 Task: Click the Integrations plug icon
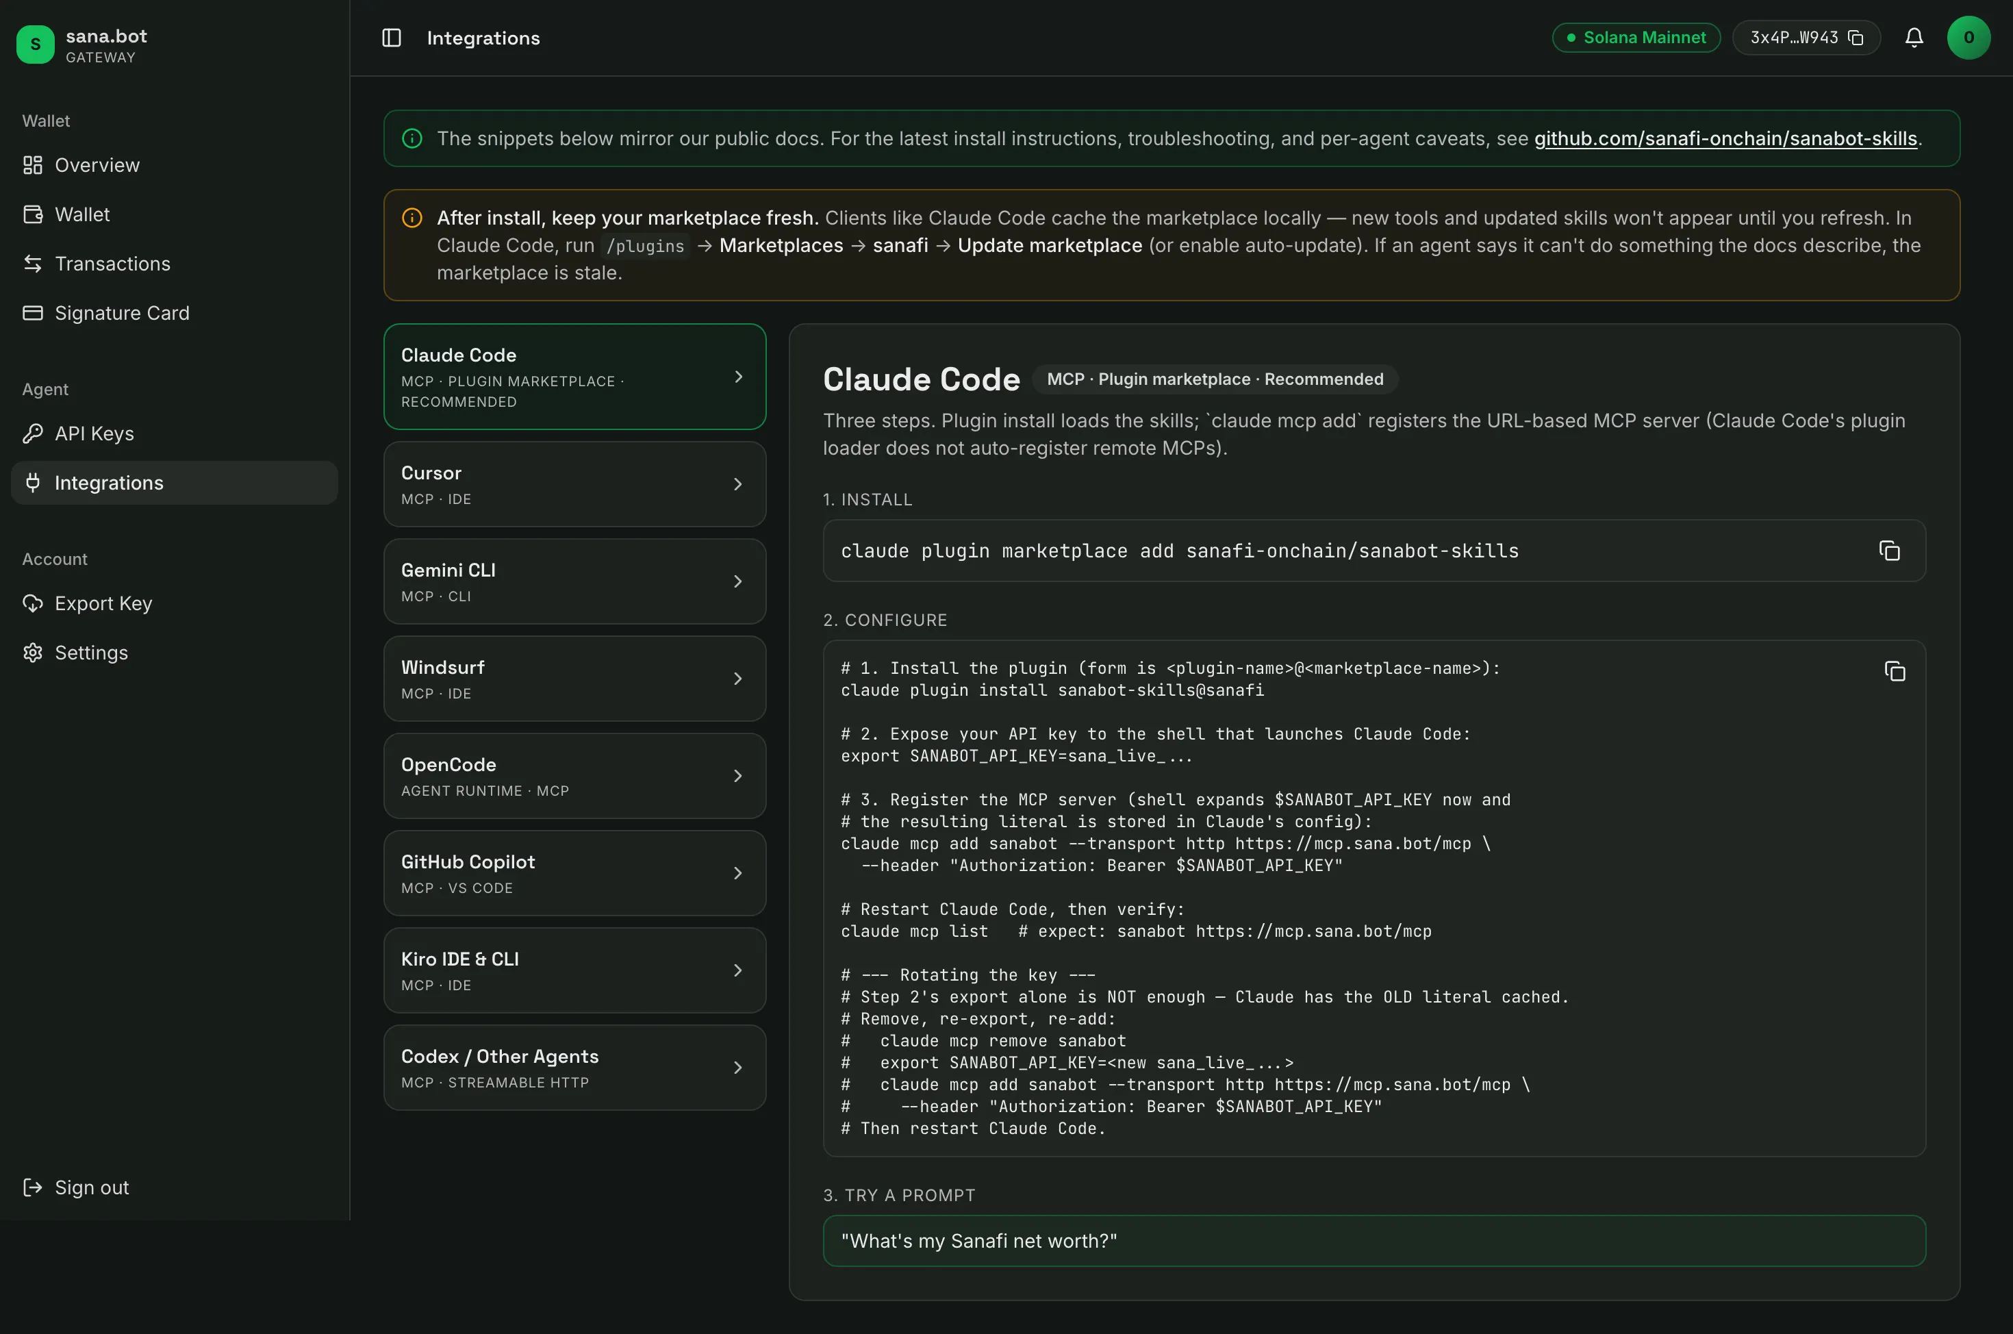pos(32,483)
